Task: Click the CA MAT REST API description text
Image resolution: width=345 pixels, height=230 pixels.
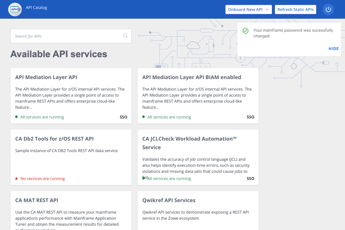Action: pyautogui.click(x=67, y=220)
